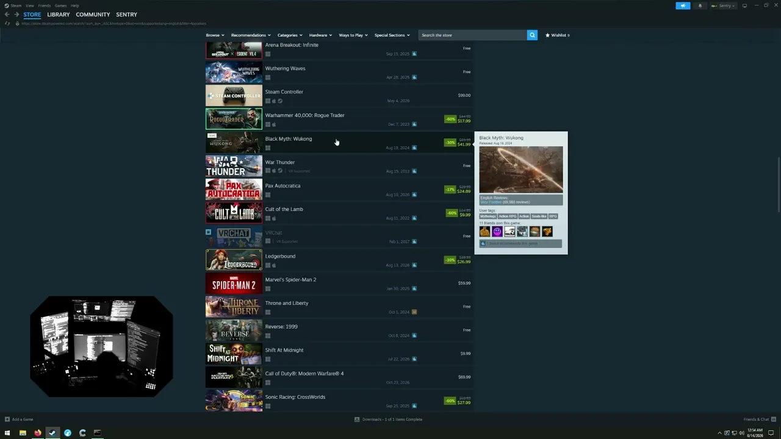Open the Firefox taskbar icon
Screen dimensions: 781x439
coord(37,433)
